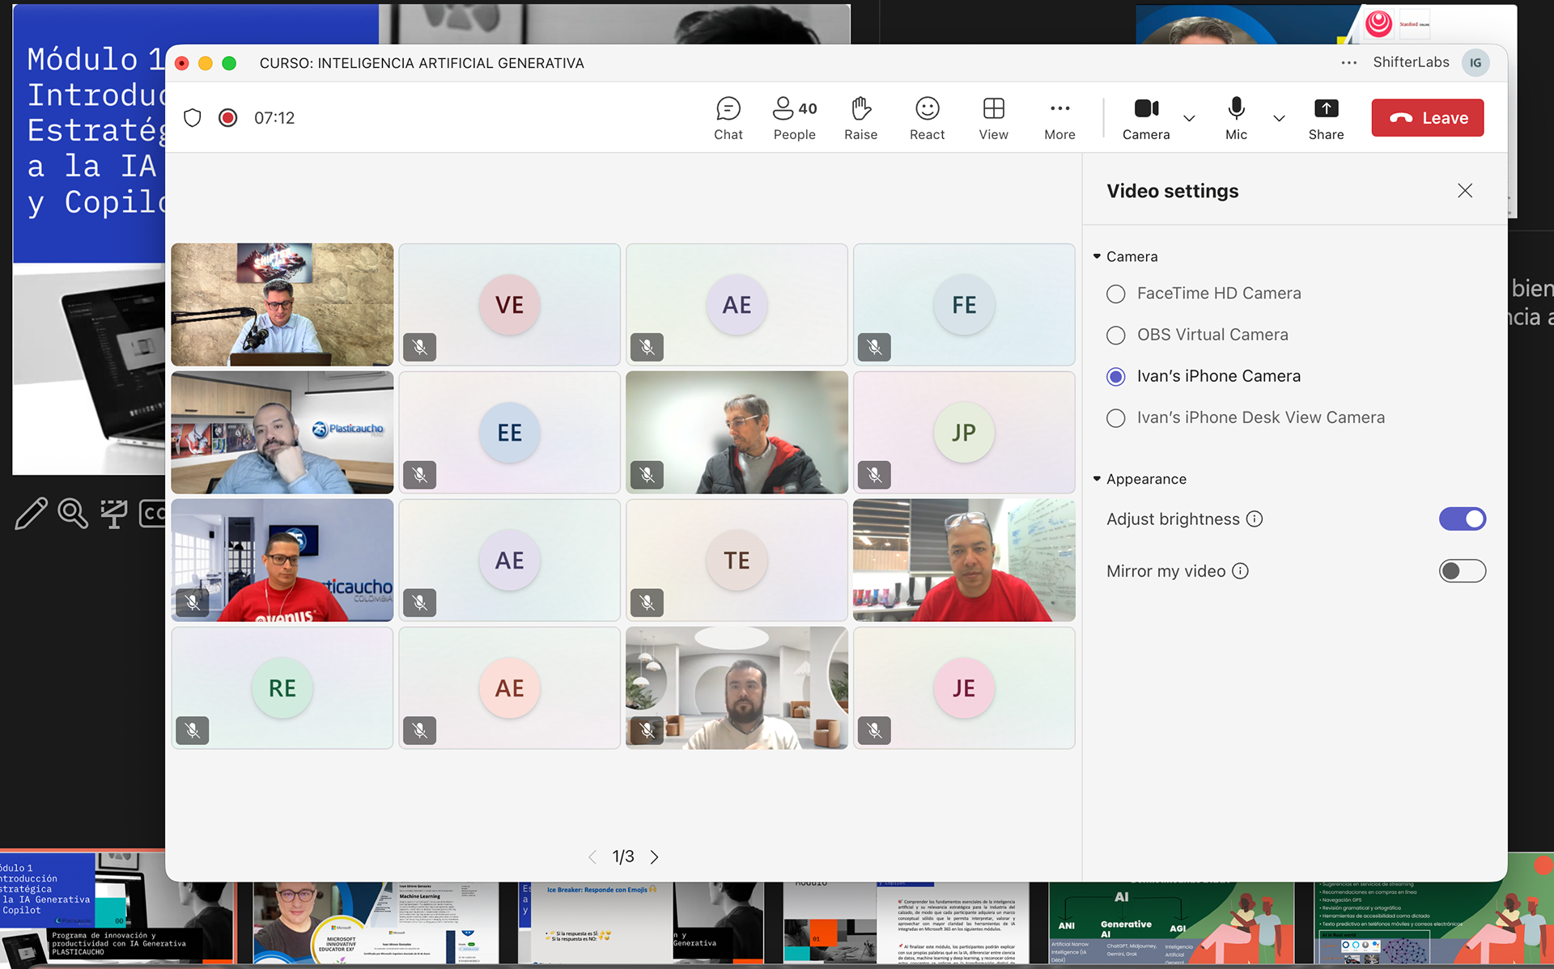Click the Share screen icon
The height and width of the screenshot is (969, 1554).
(1325, 118)
